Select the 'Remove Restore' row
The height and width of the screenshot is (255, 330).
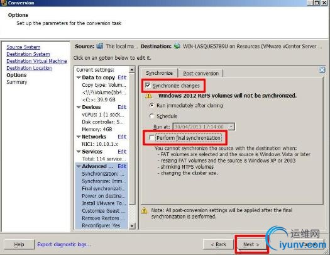pyautogui.click(x=103, y=218)
